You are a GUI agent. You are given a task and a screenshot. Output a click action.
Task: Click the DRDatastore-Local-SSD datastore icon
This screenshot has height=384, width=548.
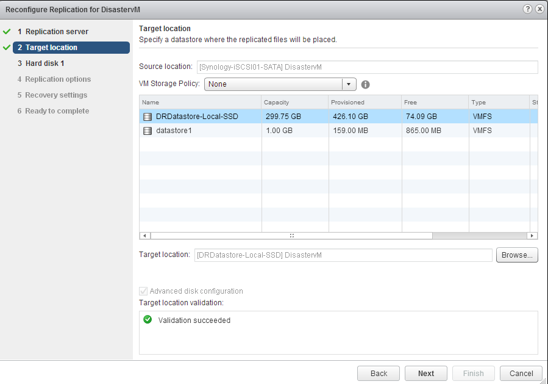tap(147, 117)
